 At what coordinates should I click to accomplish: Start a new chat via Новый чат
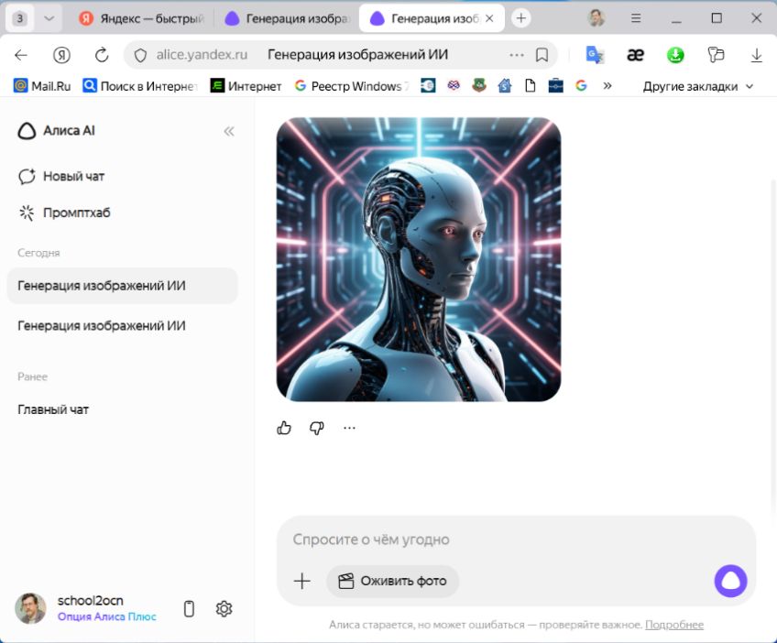(73, 176)
